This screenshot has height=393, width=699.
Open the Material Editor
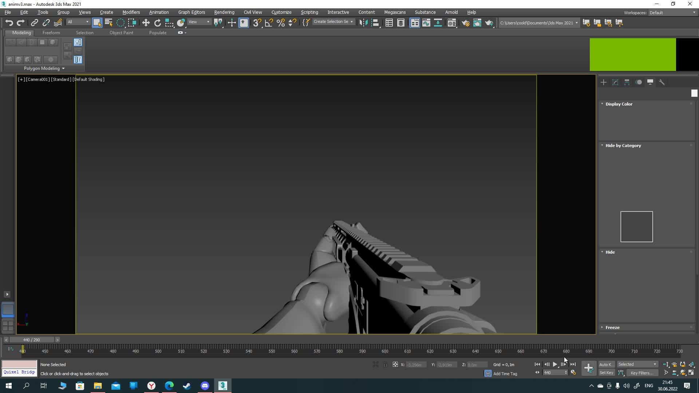(x=452, y=23)
